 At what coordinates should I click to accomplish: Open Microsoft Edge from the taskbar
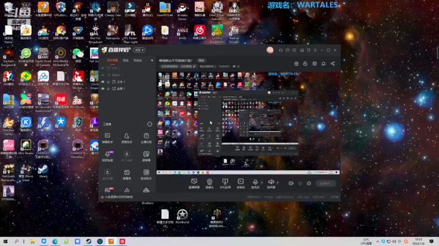point(55,241)
